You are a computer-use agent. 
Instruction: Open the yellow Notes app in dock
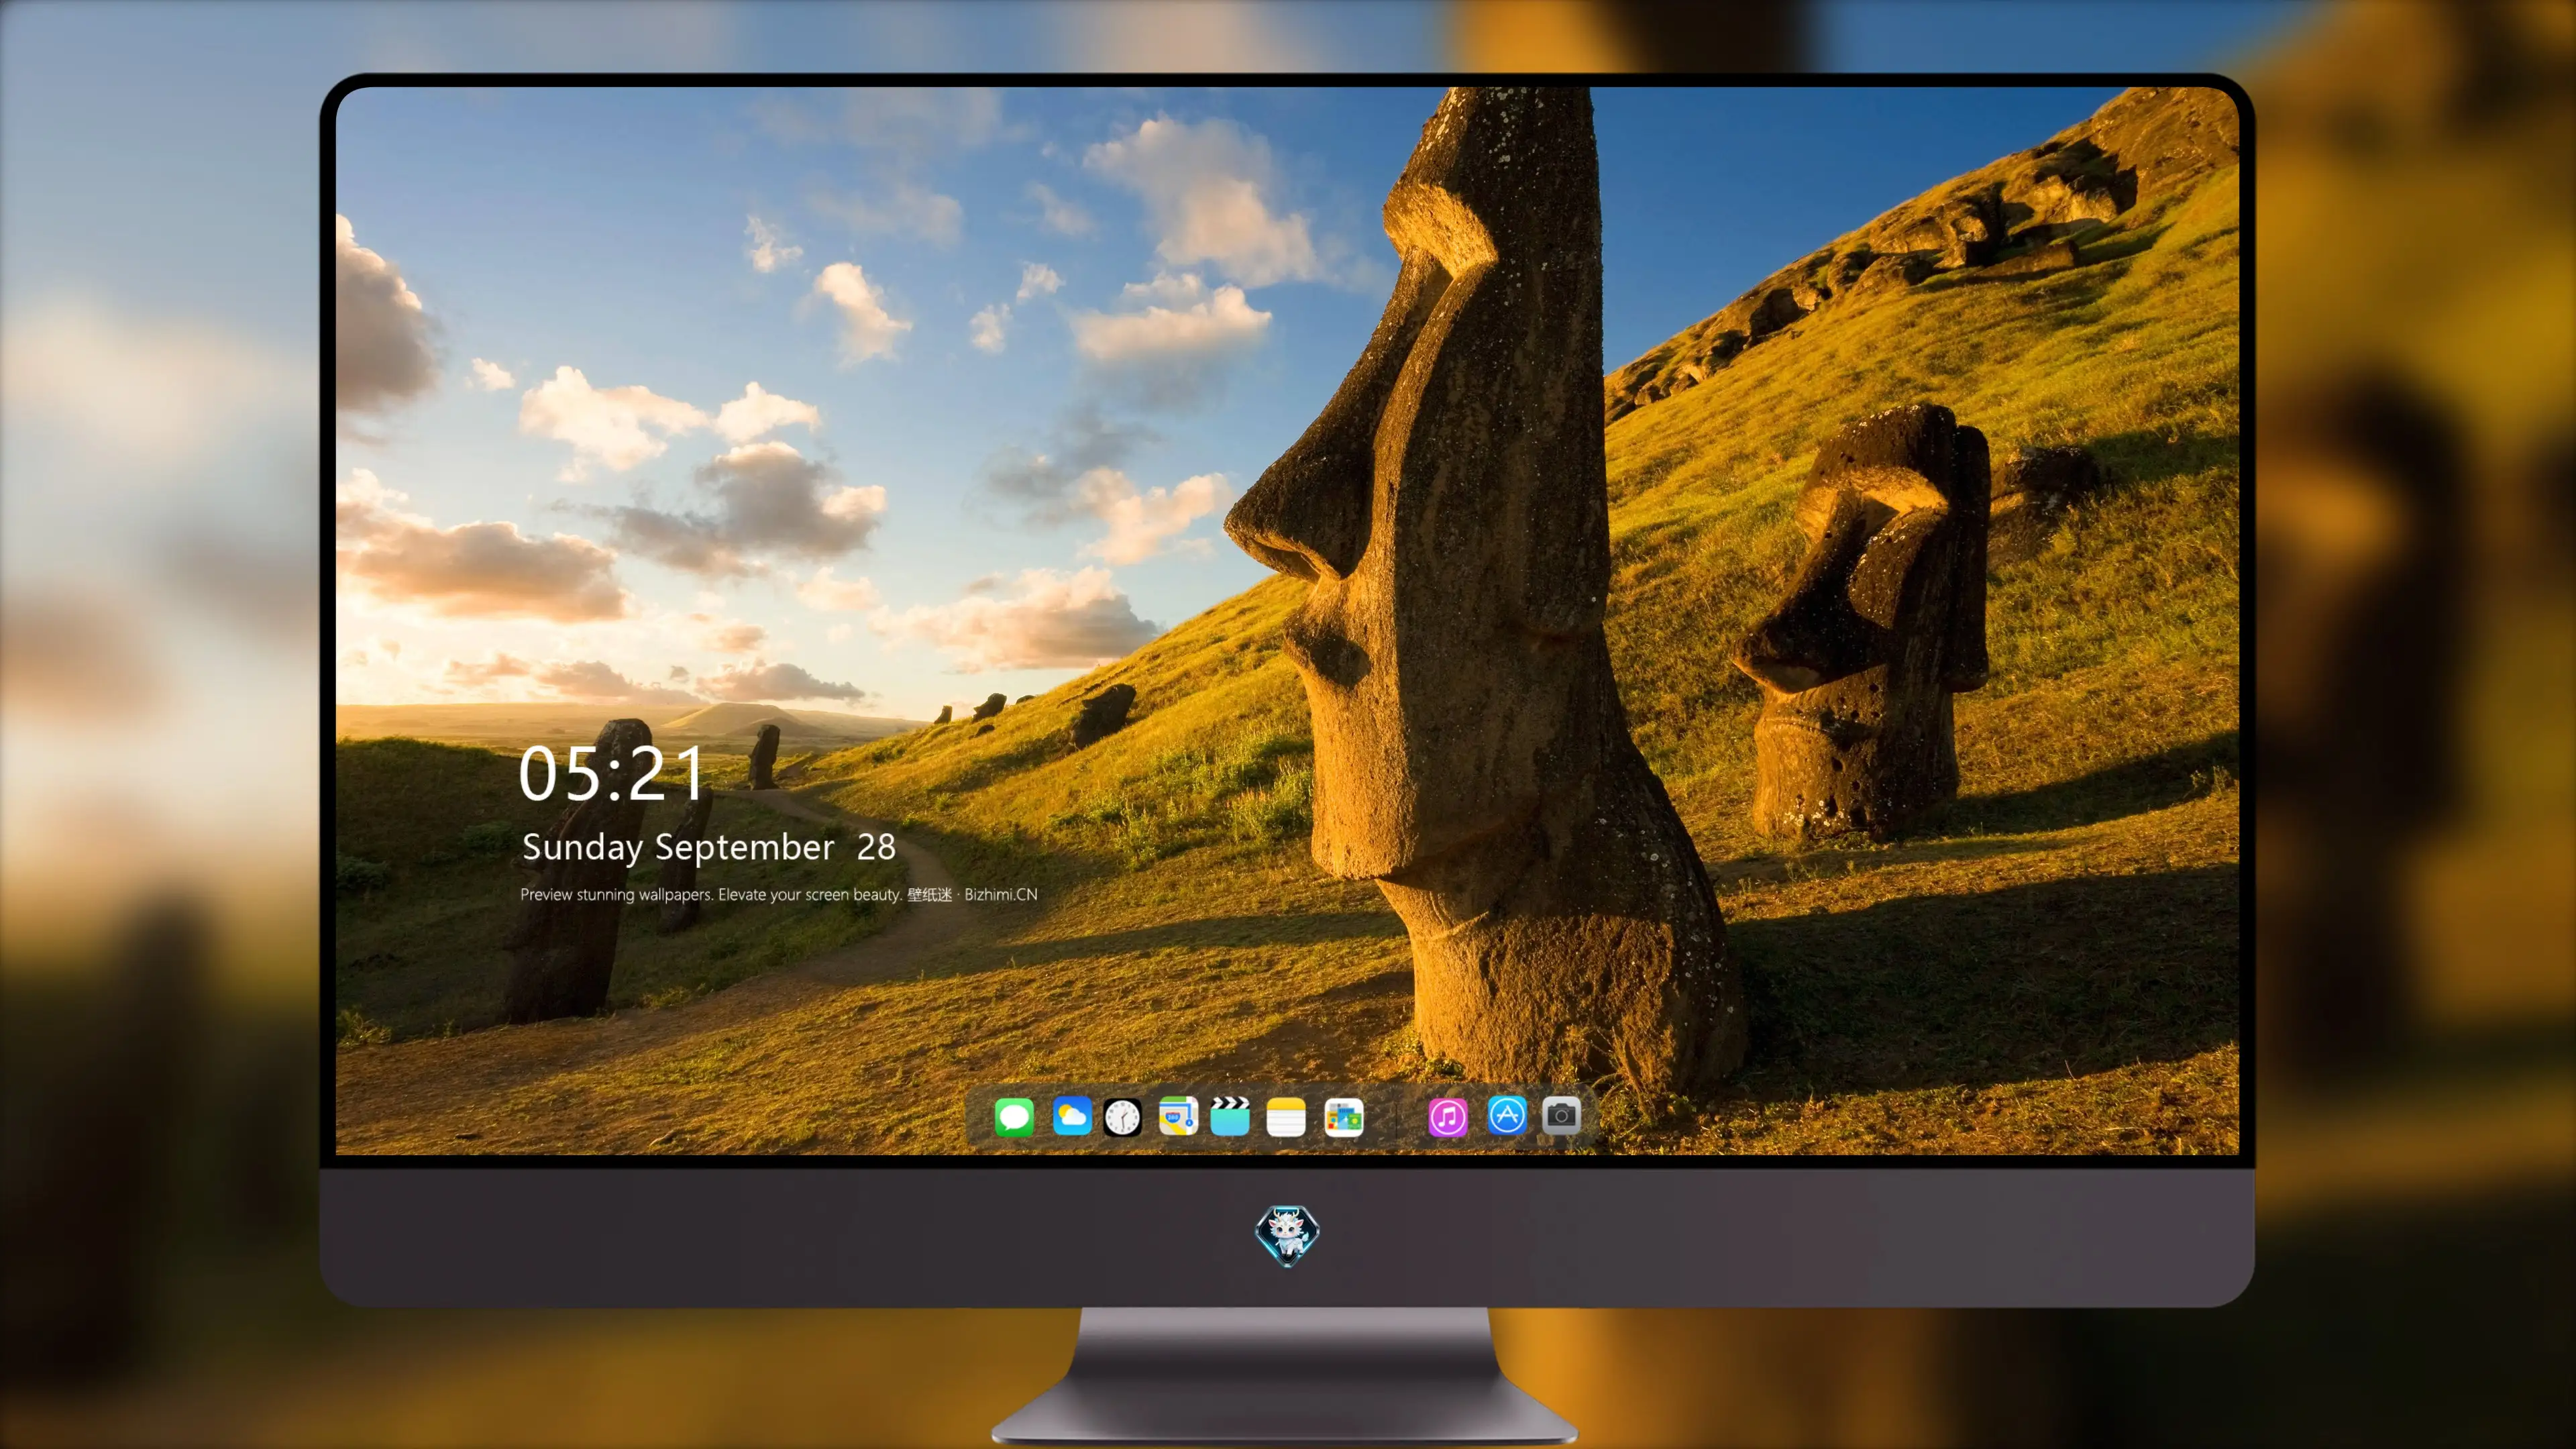point(1286,1116)
